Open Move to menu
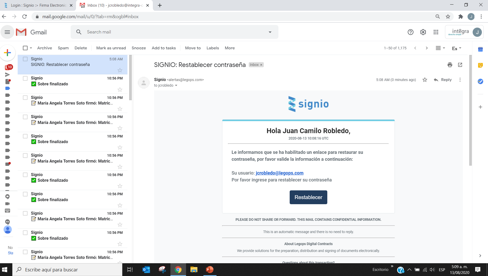This screenshot has width=488, height=276. tap(193, 48)
